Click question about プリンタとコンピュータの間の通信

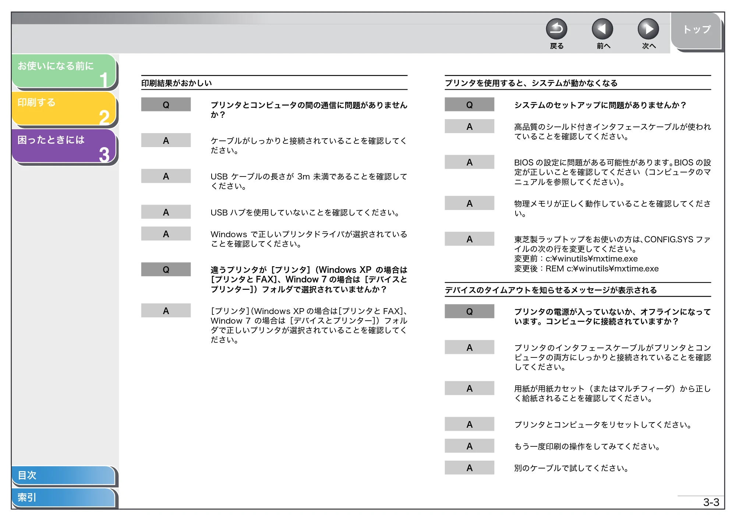click(309, 110)
